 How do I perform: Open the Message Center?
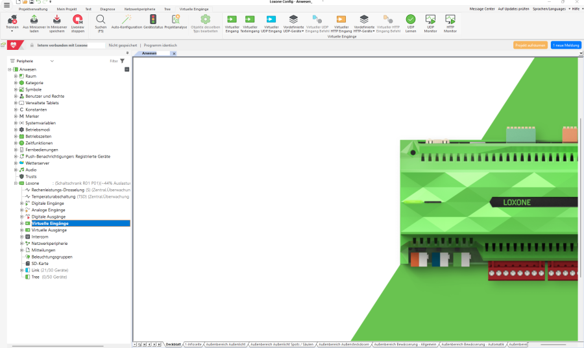pos(482,9)
